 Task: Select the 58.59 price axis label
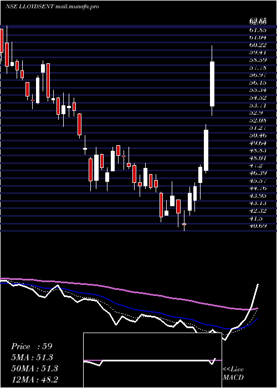point(258,60)
